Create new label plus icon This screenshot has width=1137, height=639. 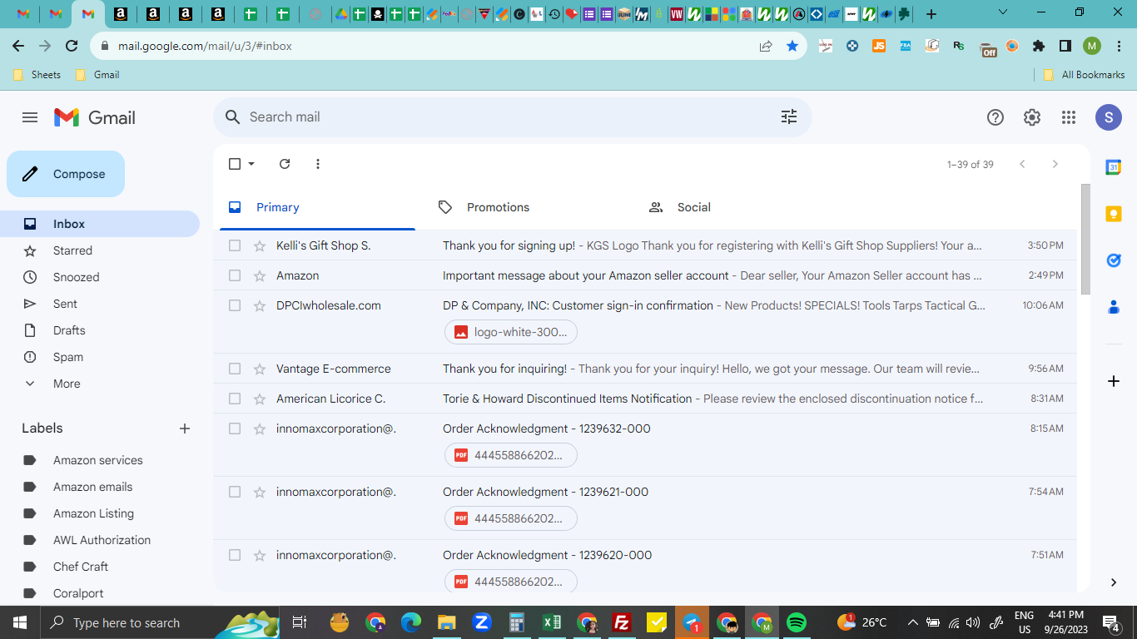click(x=185, y=428)
